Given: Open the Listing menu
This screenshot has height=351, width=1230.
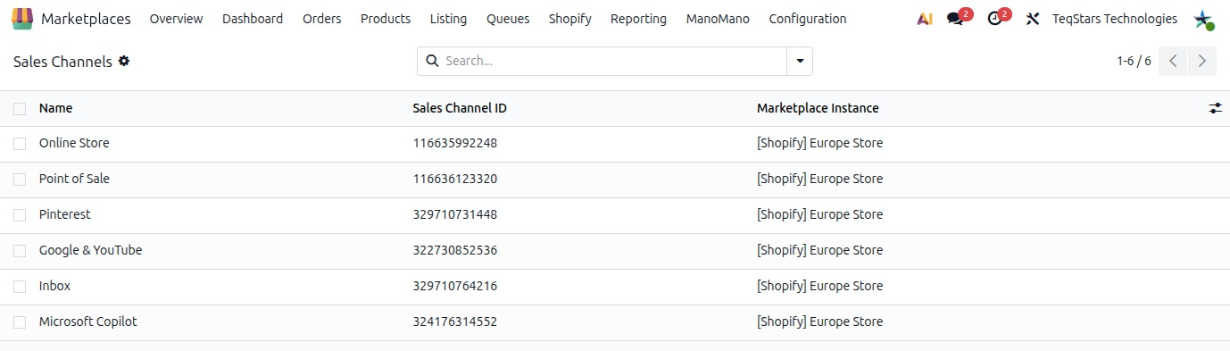Looking at the screenshot, I should click(x=448, y=19).
